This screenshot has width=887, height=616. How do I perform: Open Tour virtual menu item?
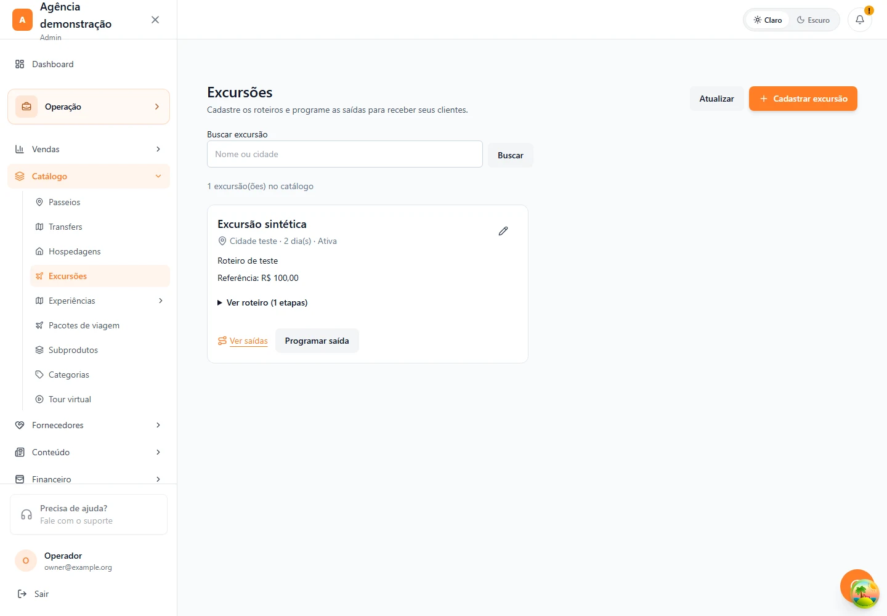(100, 399)
